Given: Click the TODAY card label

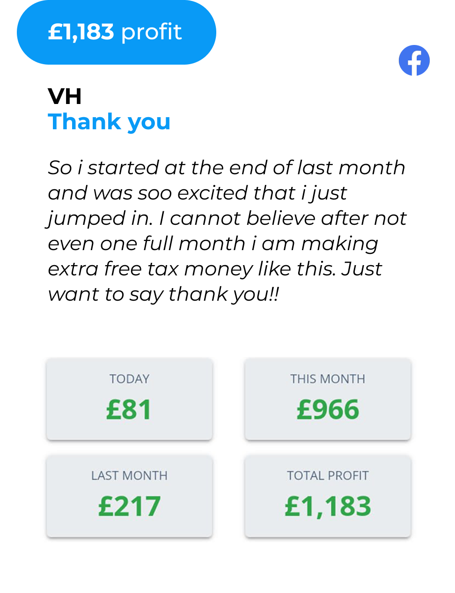Looking at the screenshot, I should click(129, 379).
